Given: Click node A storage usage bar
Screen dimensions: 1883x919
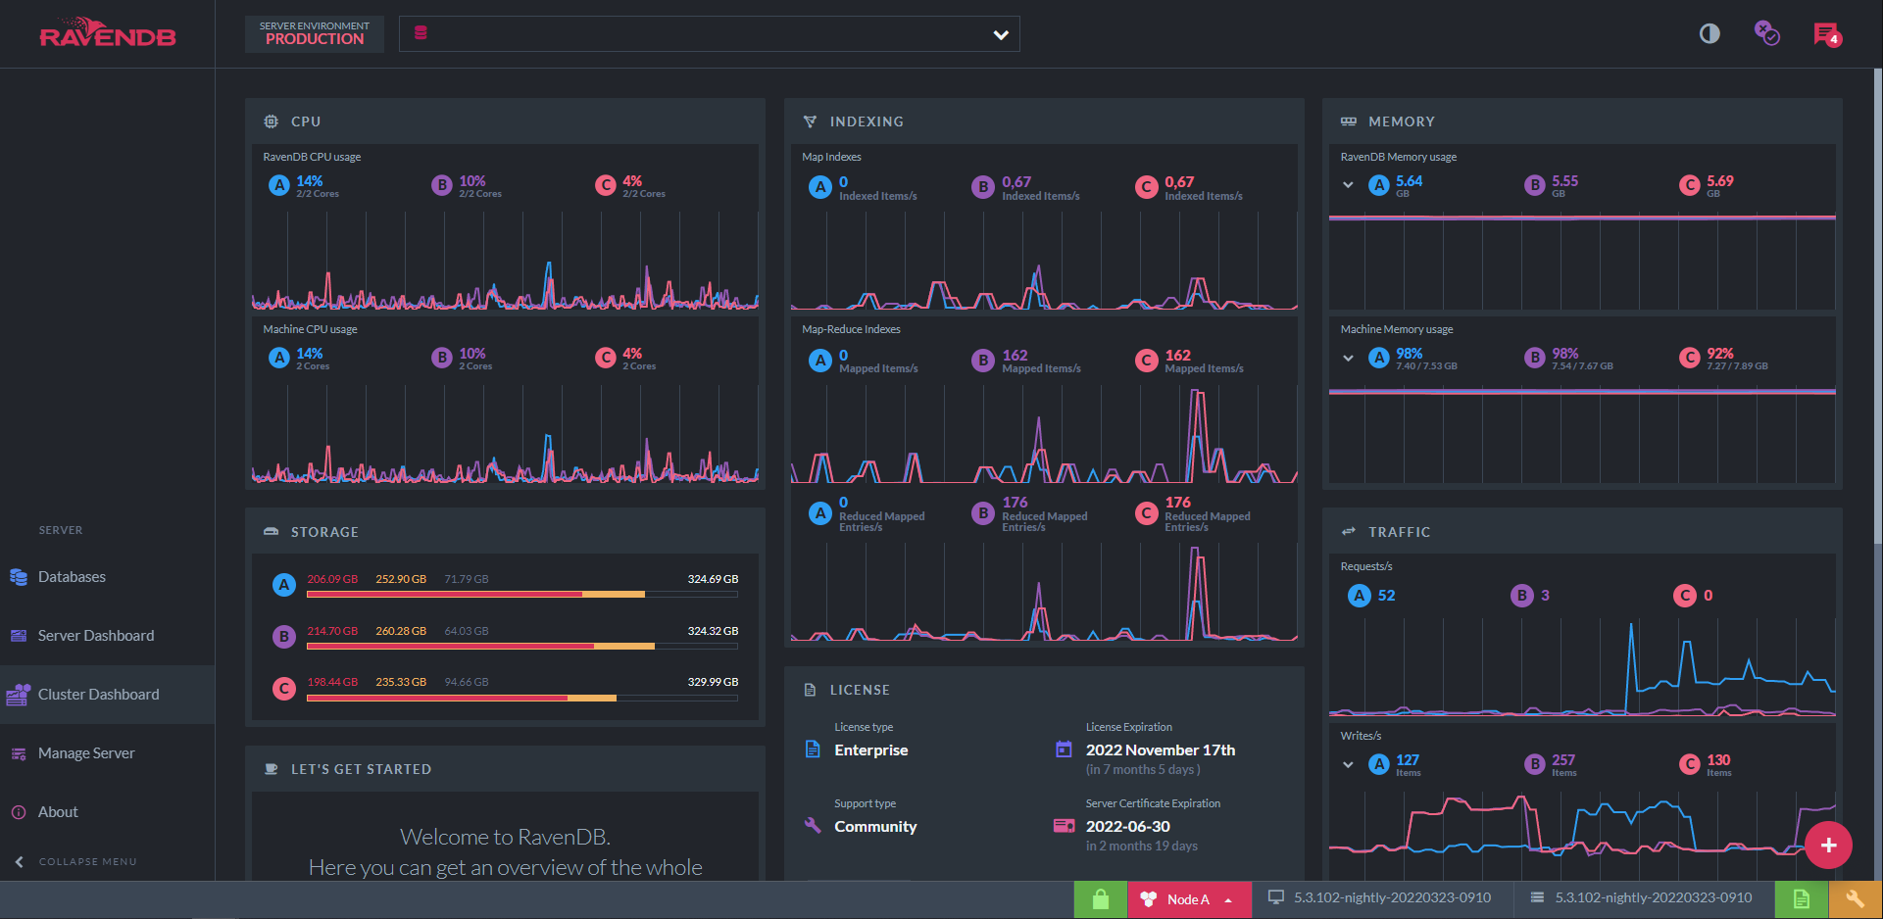Looking at the screenshot, I should point(522,595).
